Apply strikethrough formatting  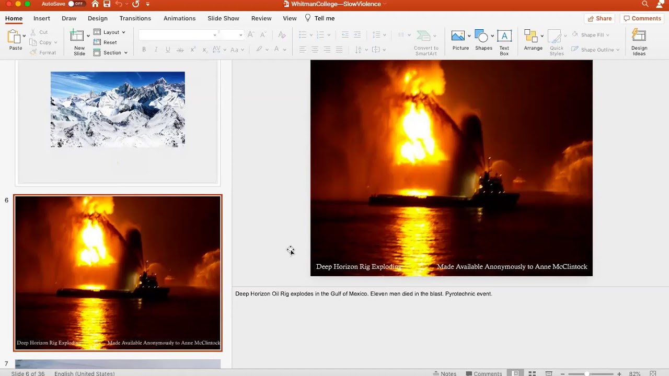(180, 50)
